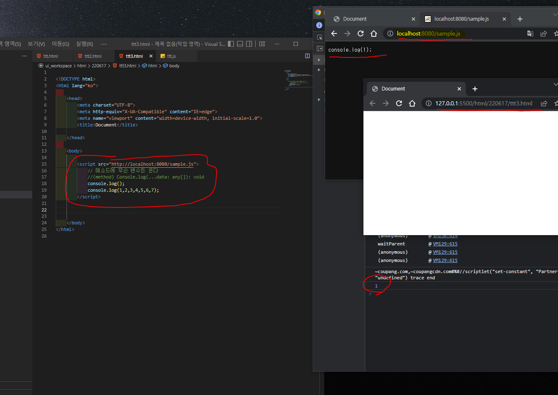The image size is (558, 395).
Task: Close the ttt3.html editor tab
Action: coord(151,56)
